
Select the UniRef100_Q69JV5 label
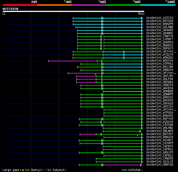coord(160,153)
